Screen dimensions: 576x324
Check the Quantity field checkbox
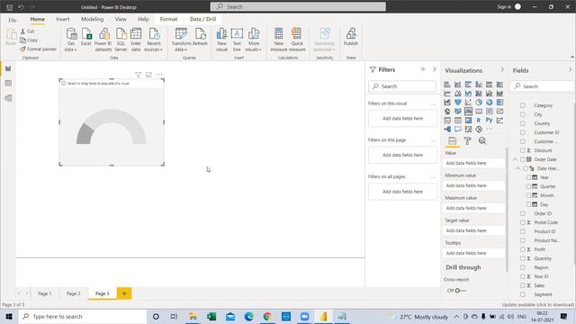[x=523, y=258]
